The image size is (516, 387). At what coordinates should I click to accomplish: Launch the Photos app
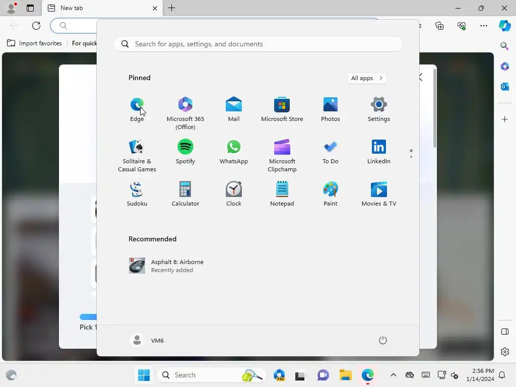coord(331,110)
